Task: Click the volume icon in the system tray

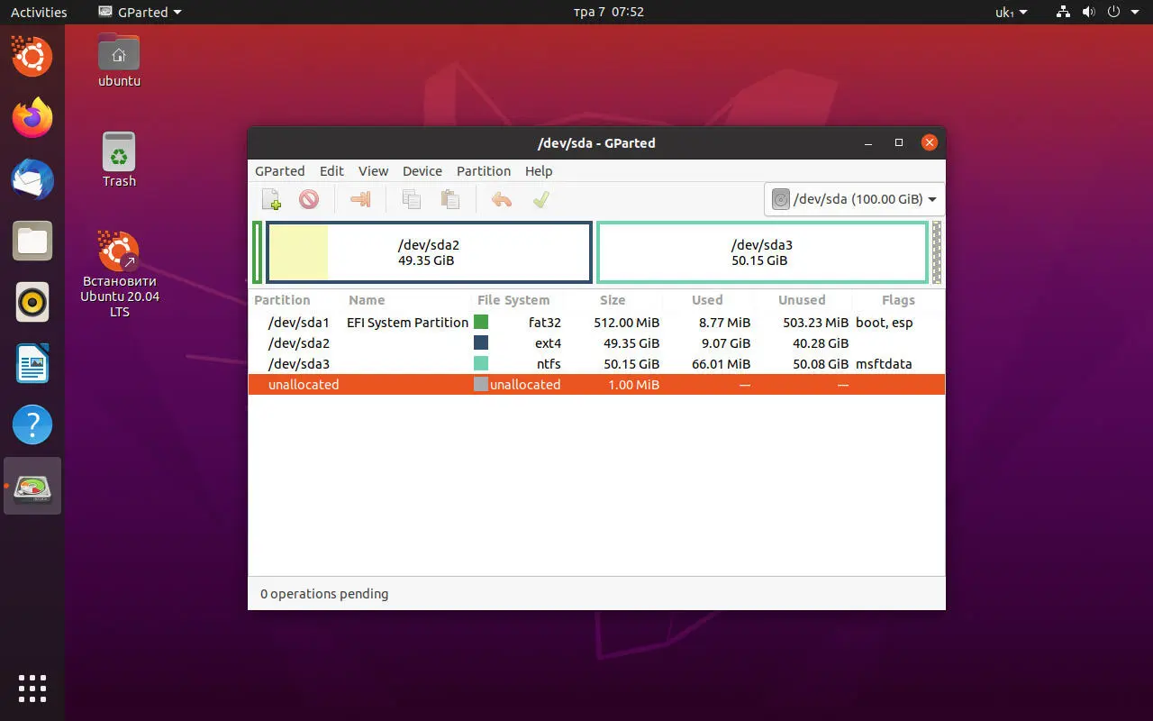Action: click(1088, 12)
